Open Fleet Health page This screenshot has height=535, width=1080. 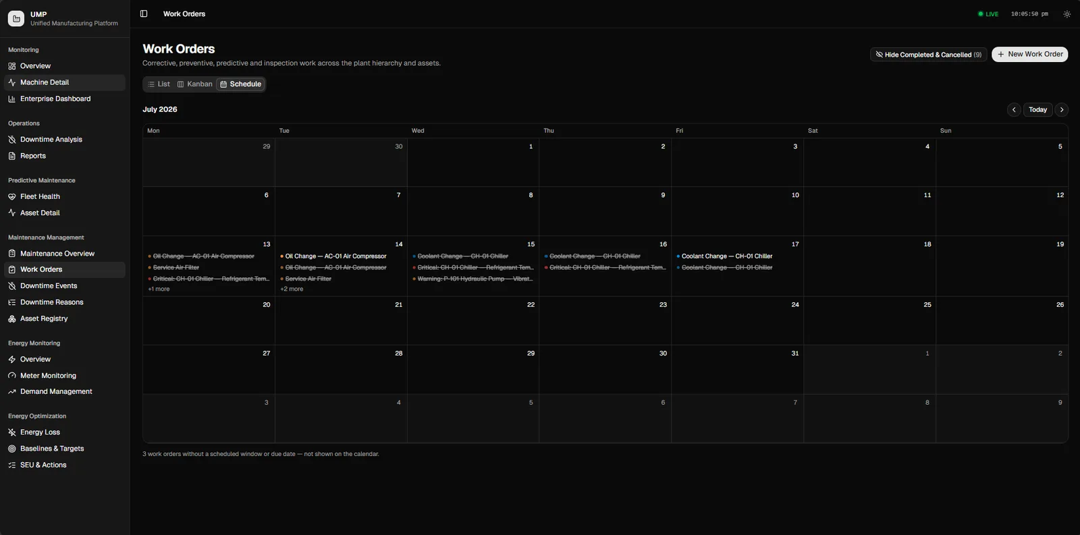point(65,196)
